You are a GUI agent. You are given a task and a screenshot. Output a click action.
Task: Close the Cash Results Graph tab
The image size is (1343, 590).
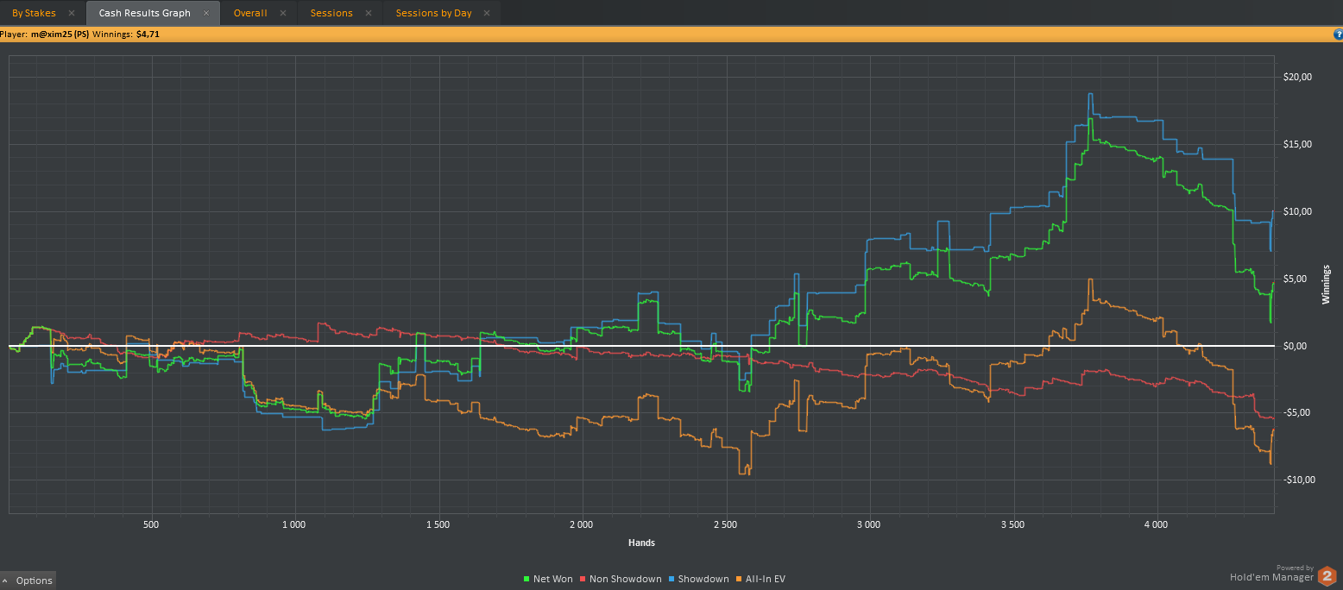[206, 13]
